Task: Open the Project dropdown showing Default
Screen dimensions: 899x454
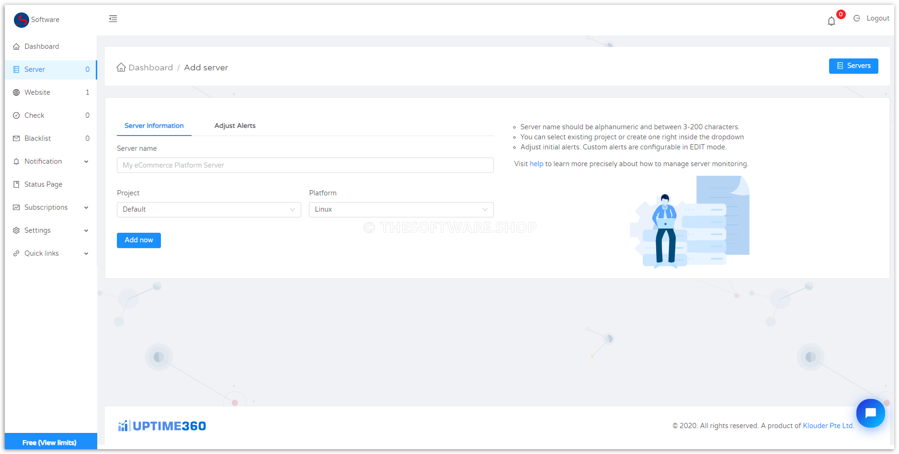Action: pyautogui.click(x=208, y=209)
